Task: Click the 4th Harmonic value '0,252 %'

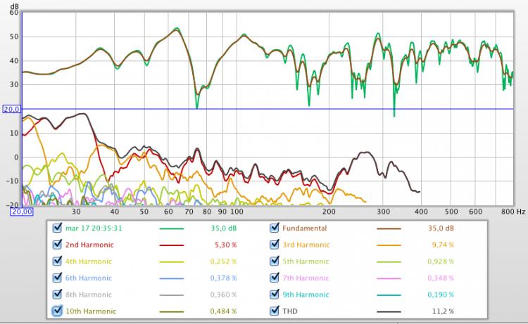Action: point(224,261)
